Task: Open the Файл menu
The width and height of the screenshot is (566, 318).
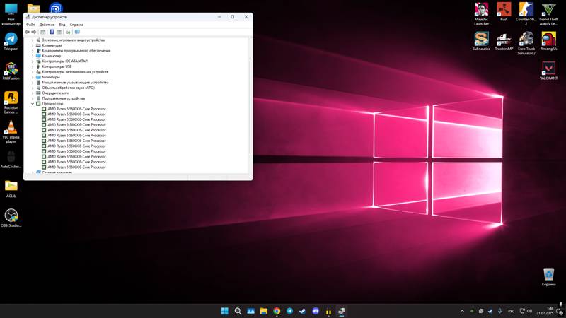Action: pyautogui.click(x=30, y=25)
